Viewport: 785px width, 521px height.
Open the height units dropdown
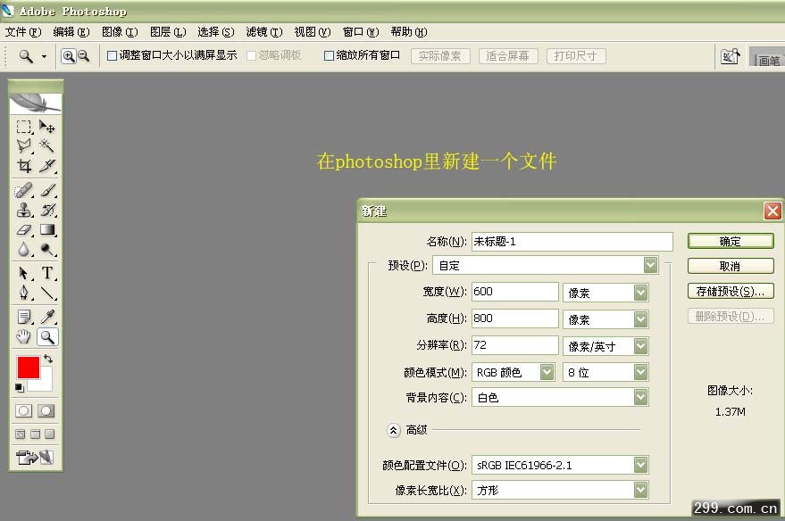pos(605,319)
